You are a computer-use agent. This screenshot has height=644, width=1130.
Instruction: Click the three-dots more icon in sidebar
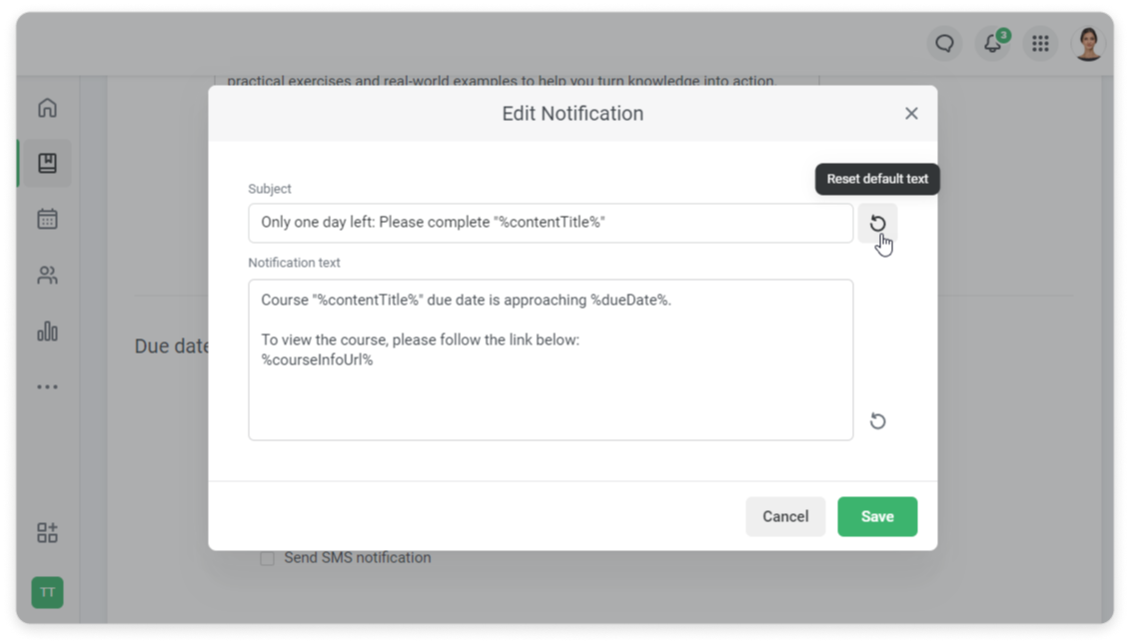click(x=47, y=387)
